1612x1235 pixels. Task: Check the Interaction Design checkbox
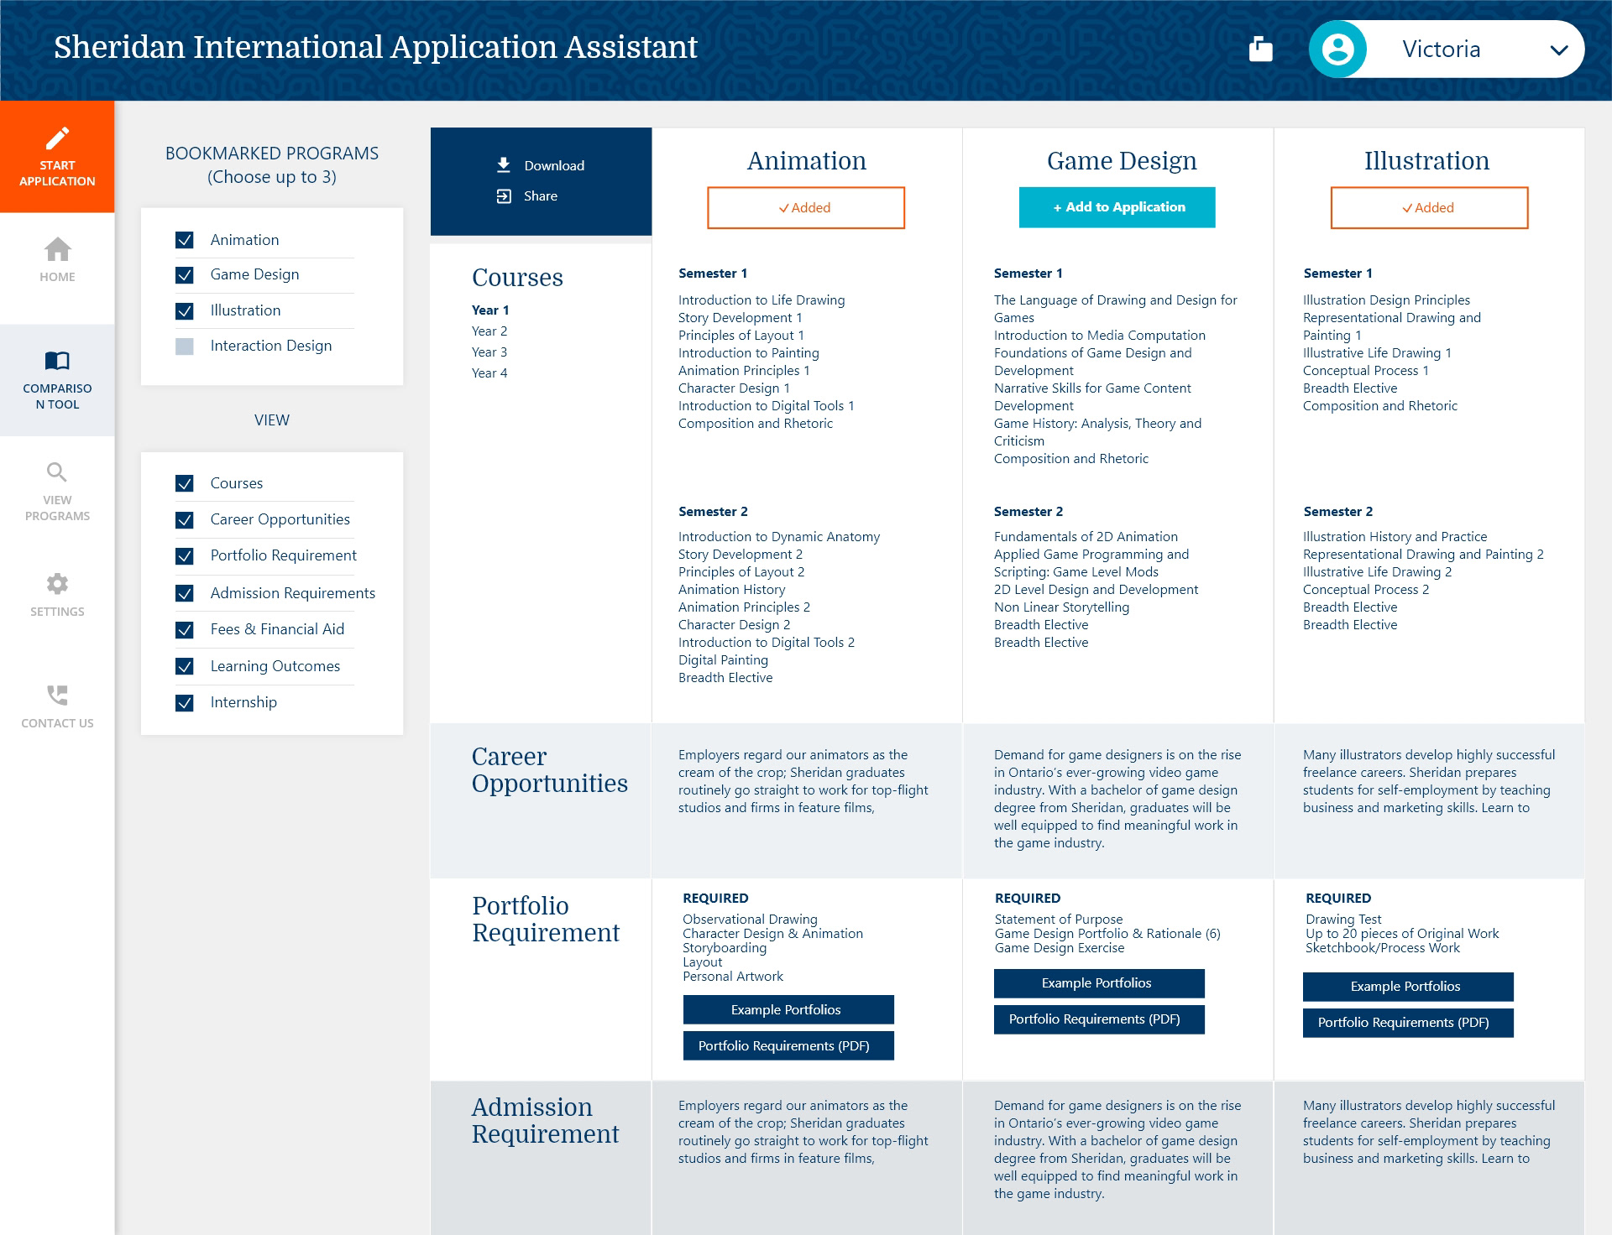click(x=185, y=347)
